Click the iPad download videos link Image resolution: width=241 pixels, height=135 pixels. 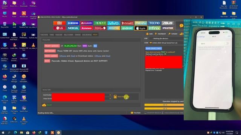108,56
